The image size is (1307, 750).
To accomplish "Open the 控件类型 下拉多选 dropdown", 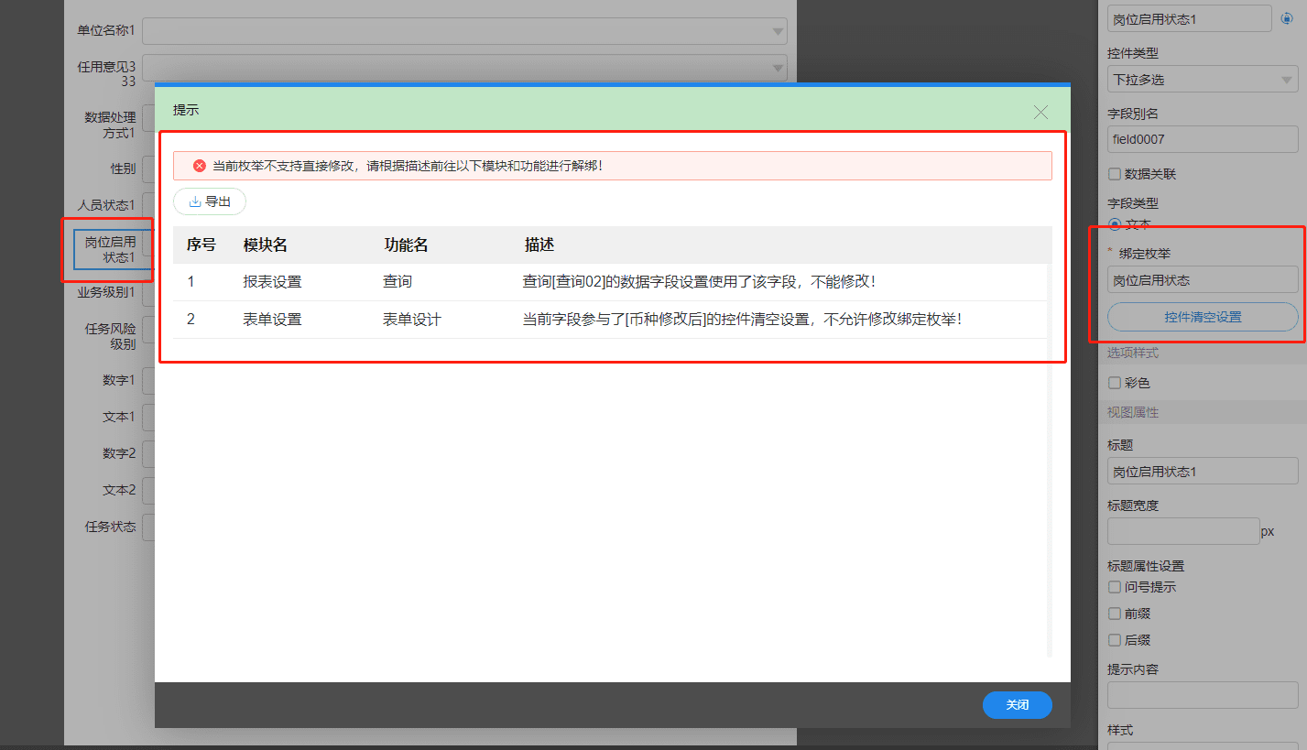I will click(x=1203, y=80).
